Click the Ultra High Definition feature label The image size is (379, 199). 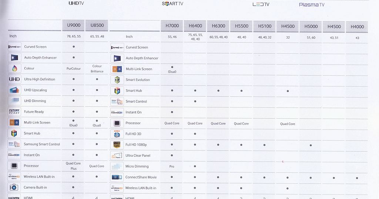[40, 79]
